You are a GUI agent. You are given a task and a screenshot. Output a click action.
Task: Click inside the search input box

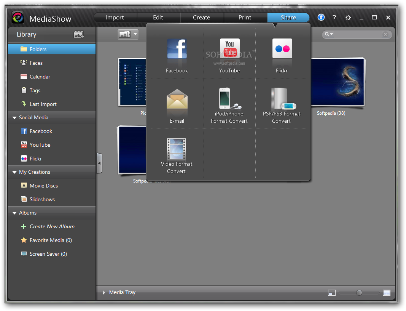click(357, 34)
